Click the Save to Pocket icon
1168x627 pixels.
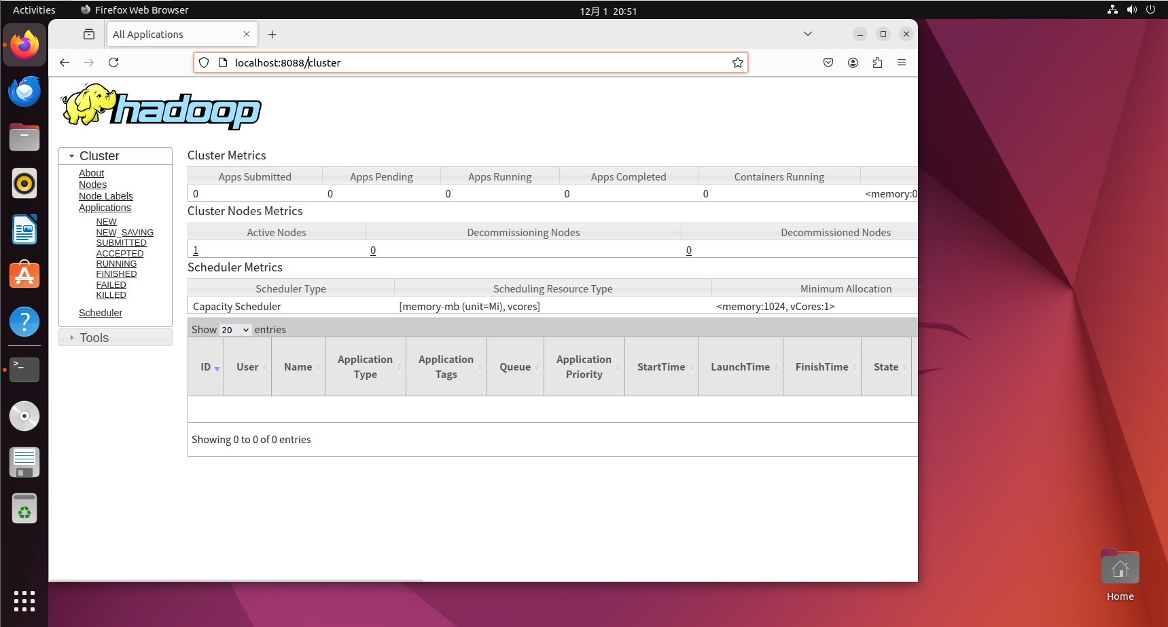828,62
